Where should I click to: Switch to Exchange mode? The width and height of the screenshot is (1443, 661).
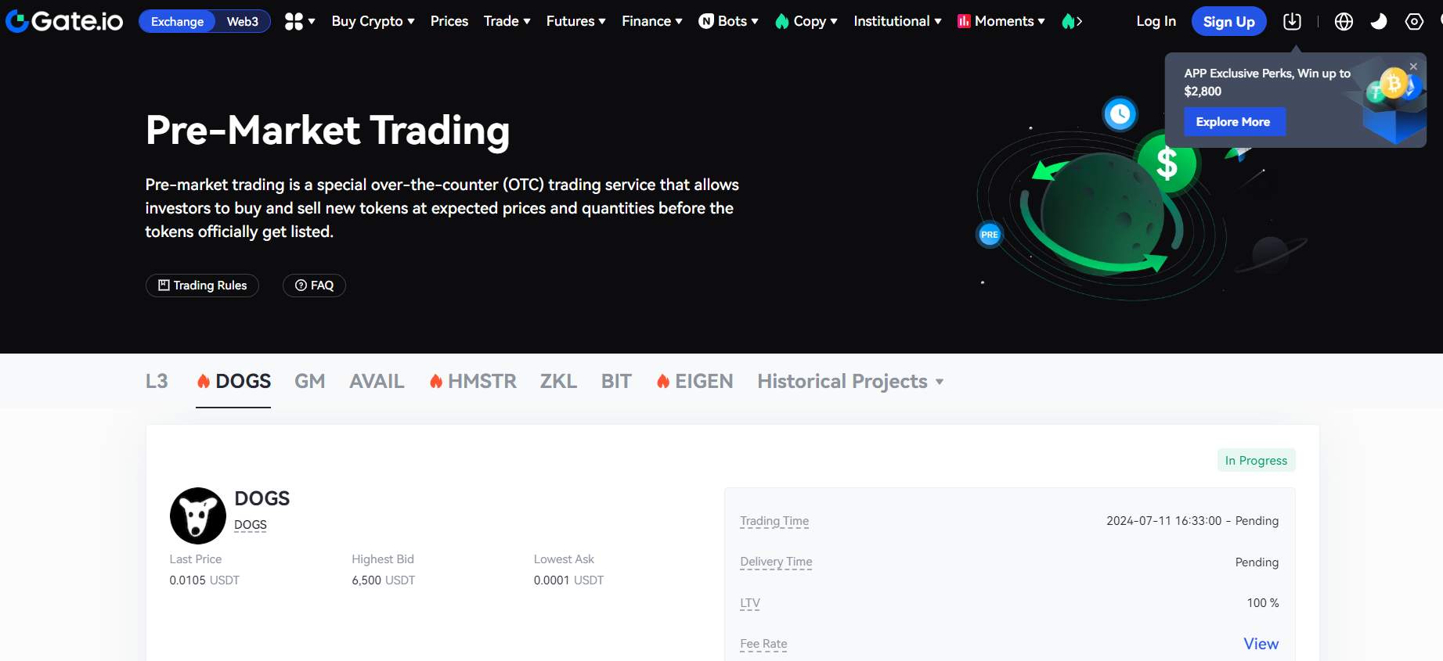pyautogui.click(x=177, y=21)
